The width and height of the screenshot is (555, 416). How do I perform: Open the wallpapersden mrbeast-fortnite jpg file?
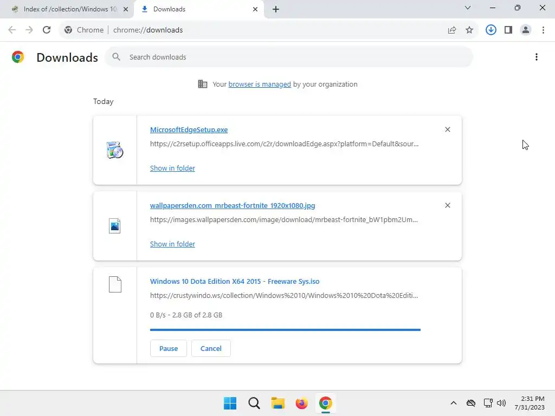tap(232, 205)
